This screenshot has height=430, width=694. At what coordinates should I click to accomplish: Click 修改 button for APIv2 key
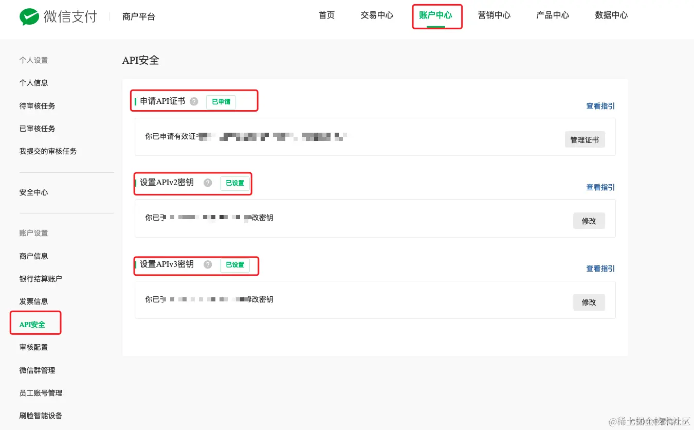click(x=589, y=221)
